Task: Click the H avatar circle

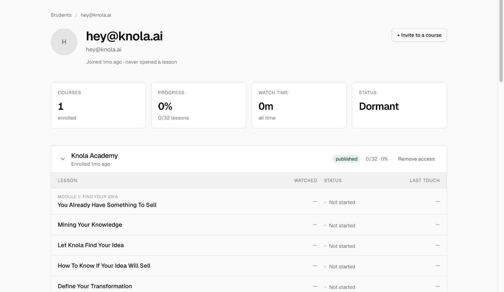Action: pos(64,42)
